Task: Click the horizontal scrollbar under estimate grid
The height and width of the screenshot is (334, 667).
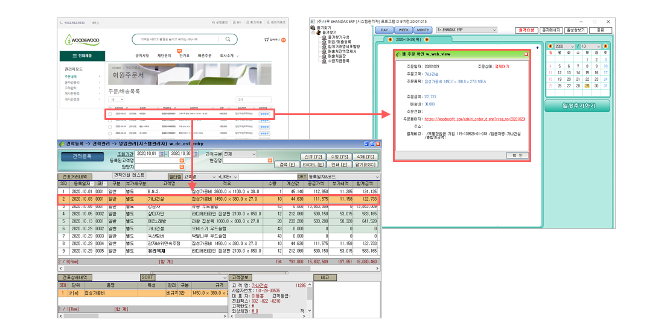Action: [219, 268]
